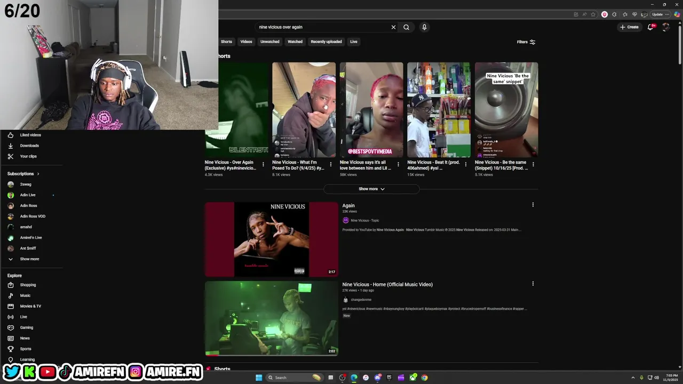The height and width of the screenshot is (384, 683).
Task: Open the notifications bell
Action: (650, 27)
